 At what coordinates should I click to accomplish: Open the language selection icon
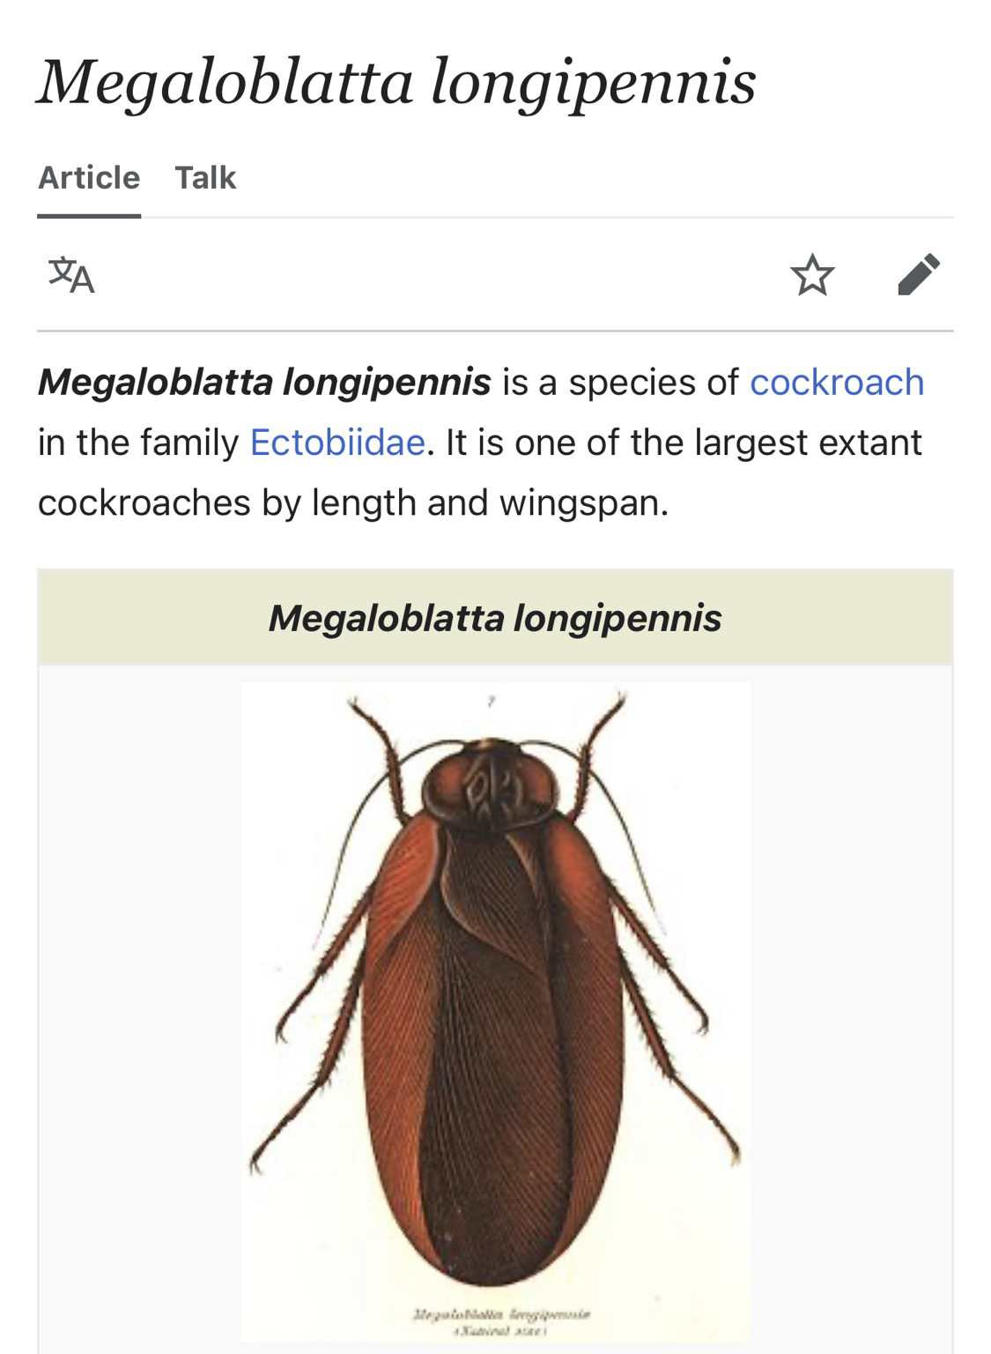click(x=71, y=274)
